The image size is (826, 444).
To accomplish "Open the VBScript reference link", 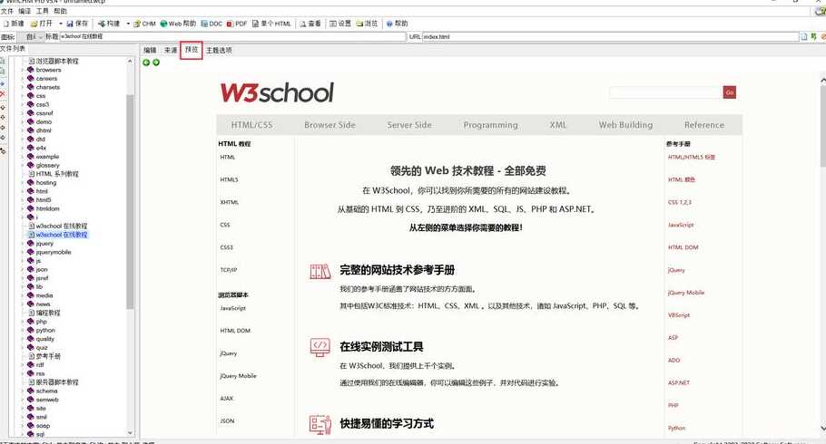I will pos(679,315).
